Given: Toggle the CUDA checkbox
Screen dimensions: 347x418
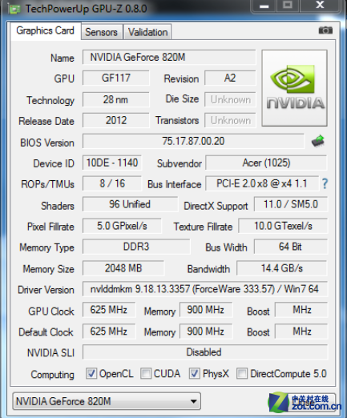Looking at the screenshot, I should pyautogui.click(x=146, y=373).
